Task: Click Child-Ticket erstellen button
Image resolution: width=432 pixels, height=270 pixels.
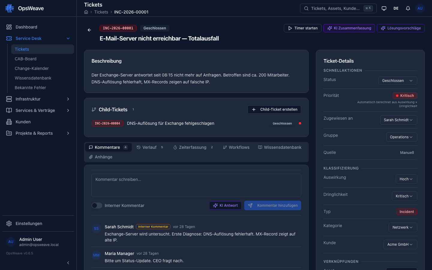Action: pyautogui.click(x=274, y=109)
